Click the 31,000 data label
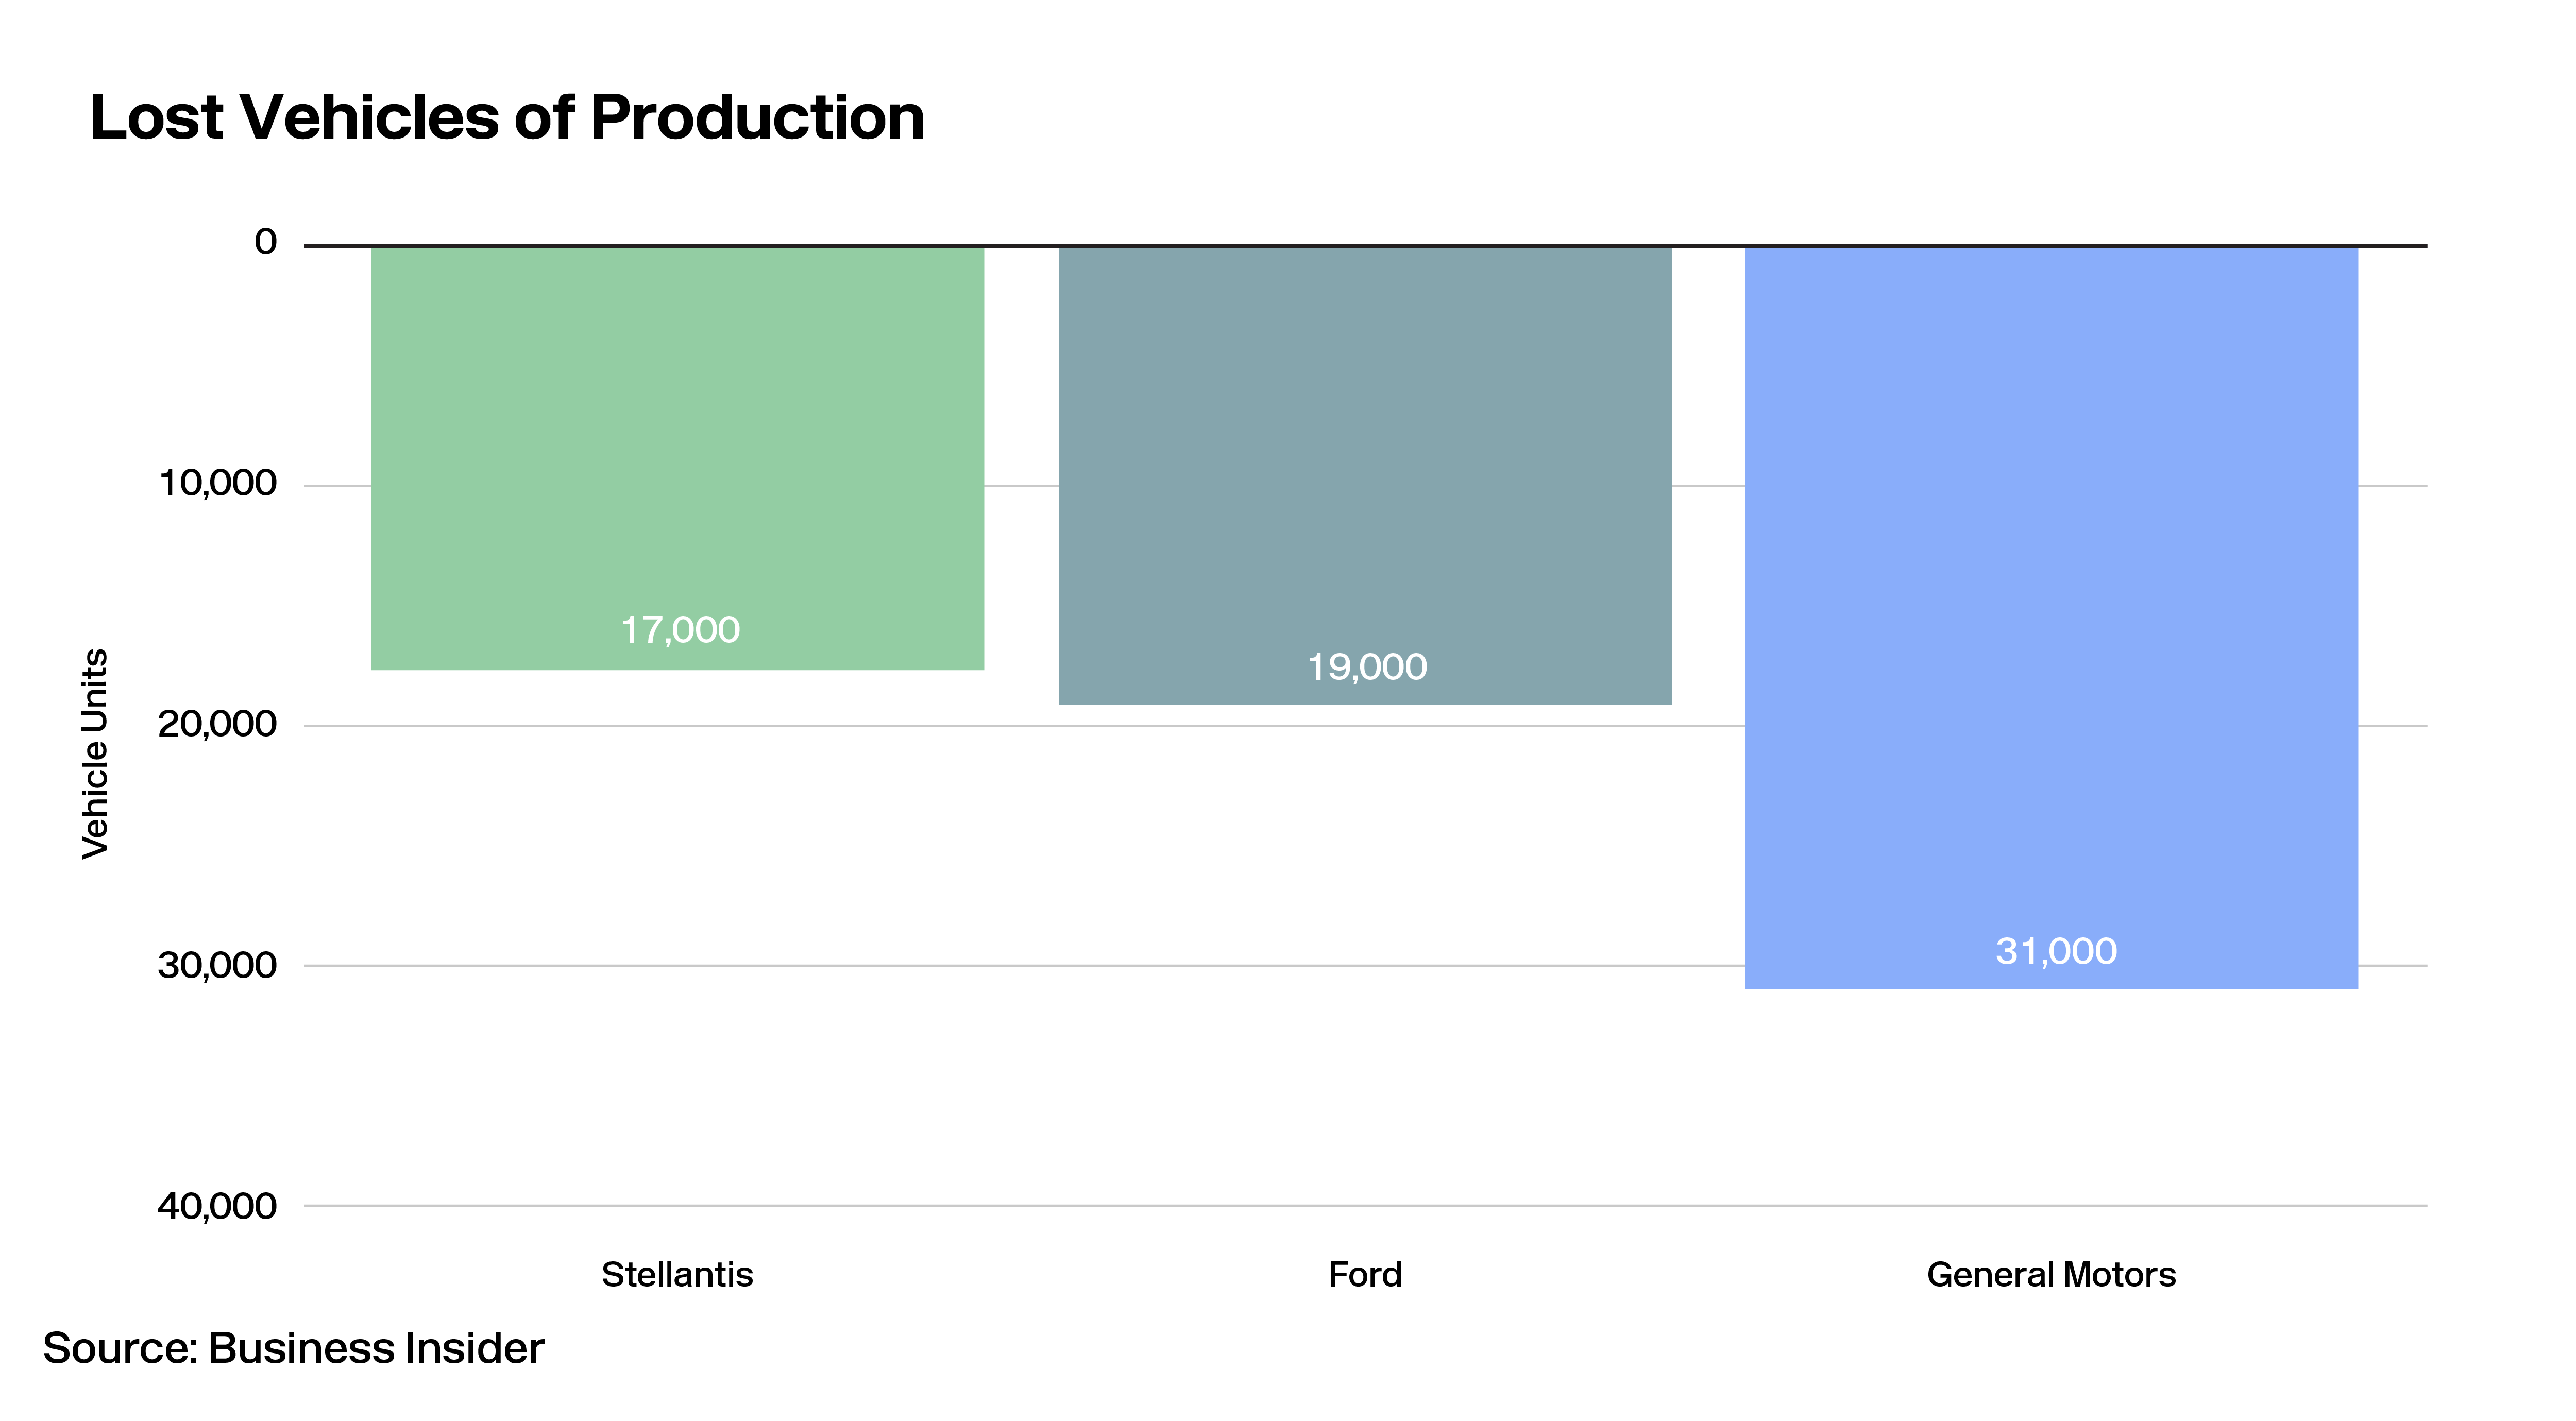The height and width of the screenshot is (1421, 2576). tap(2056, 952)
